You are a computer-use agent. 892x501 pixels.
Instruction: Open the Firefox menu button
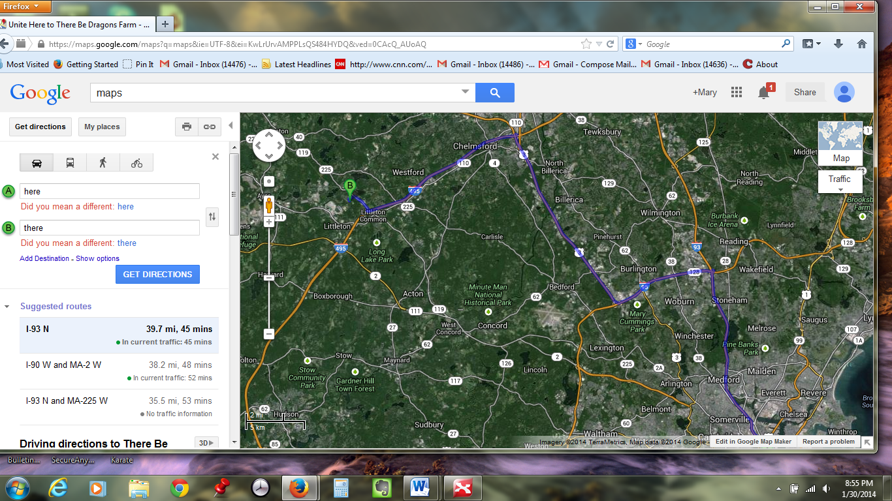(x=25, y=6)
